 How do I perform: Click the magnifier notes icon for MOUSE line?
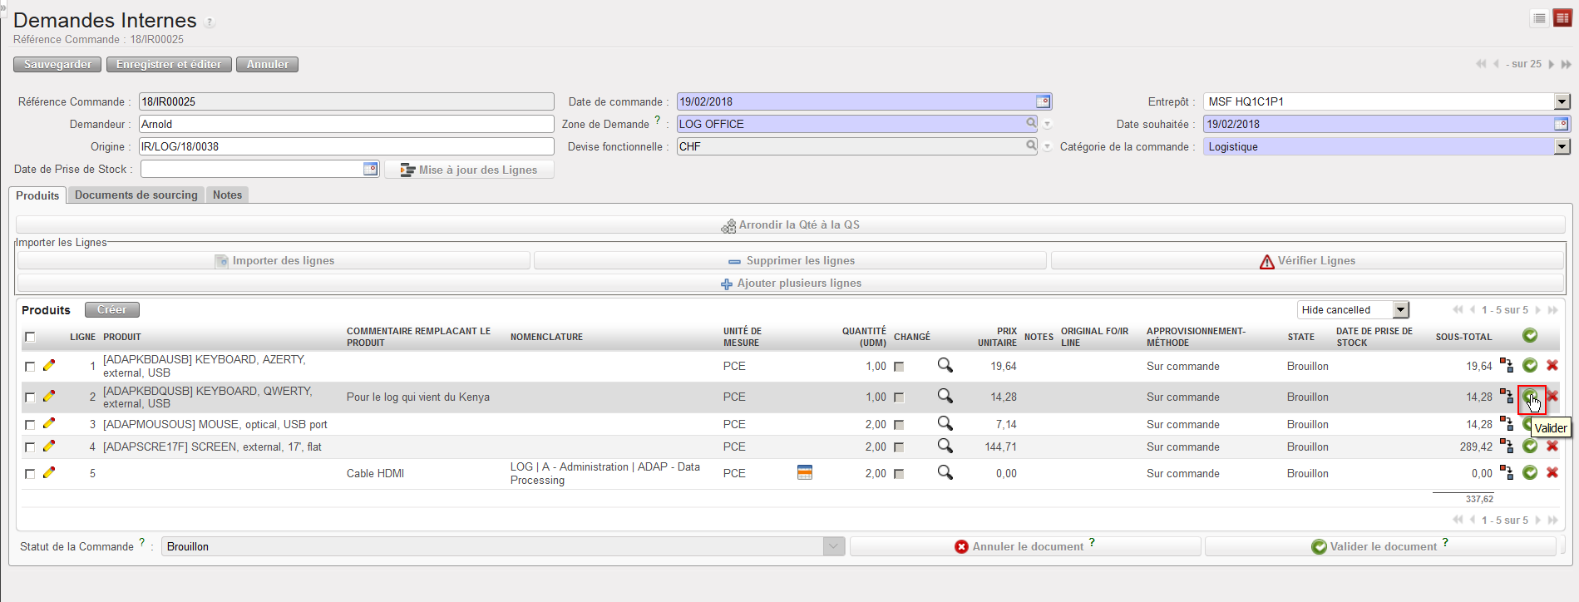945,423
